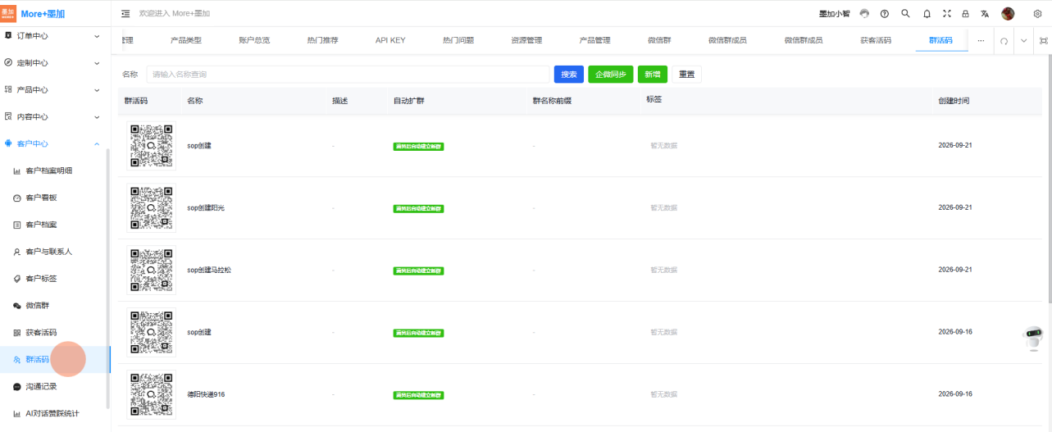
Task: Open the help question mark icon
Action: click(885, 14)
